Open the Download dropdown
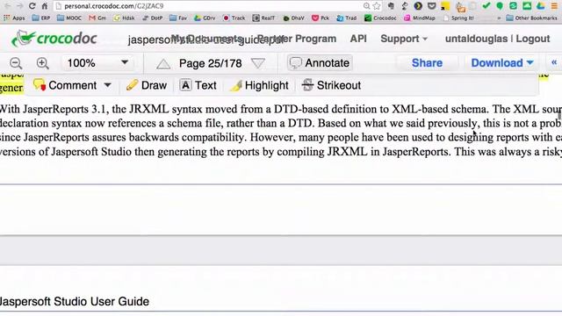Screen dimensions: 562x316 coord(501,62)
